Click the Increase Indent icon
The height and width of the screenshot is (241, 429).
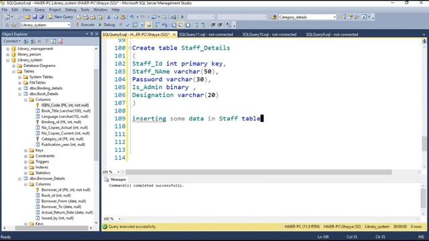[x=220, y=25]
